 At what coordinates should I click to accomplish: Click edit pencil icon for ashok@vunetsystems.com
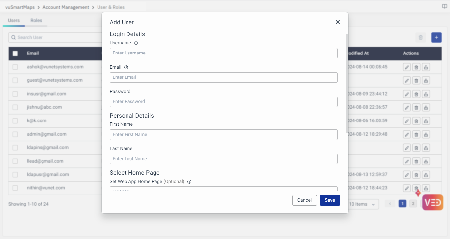pyautogui.click(x=407, y=67)
